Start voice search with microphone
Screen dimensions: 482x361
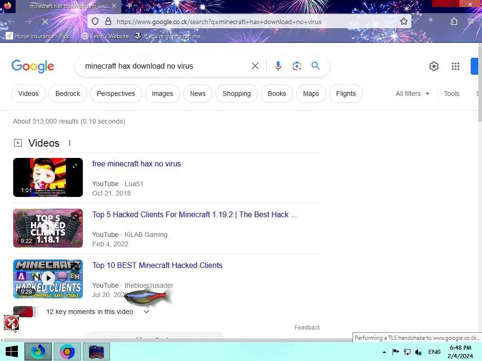278,66
